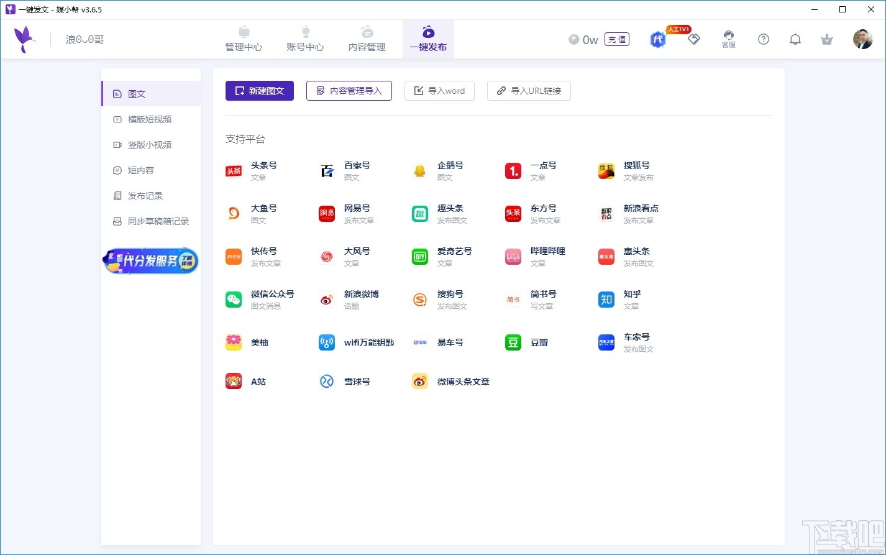Click the 导入word button
This screenshot has height=555, width=886.
[x=439, y=91]
